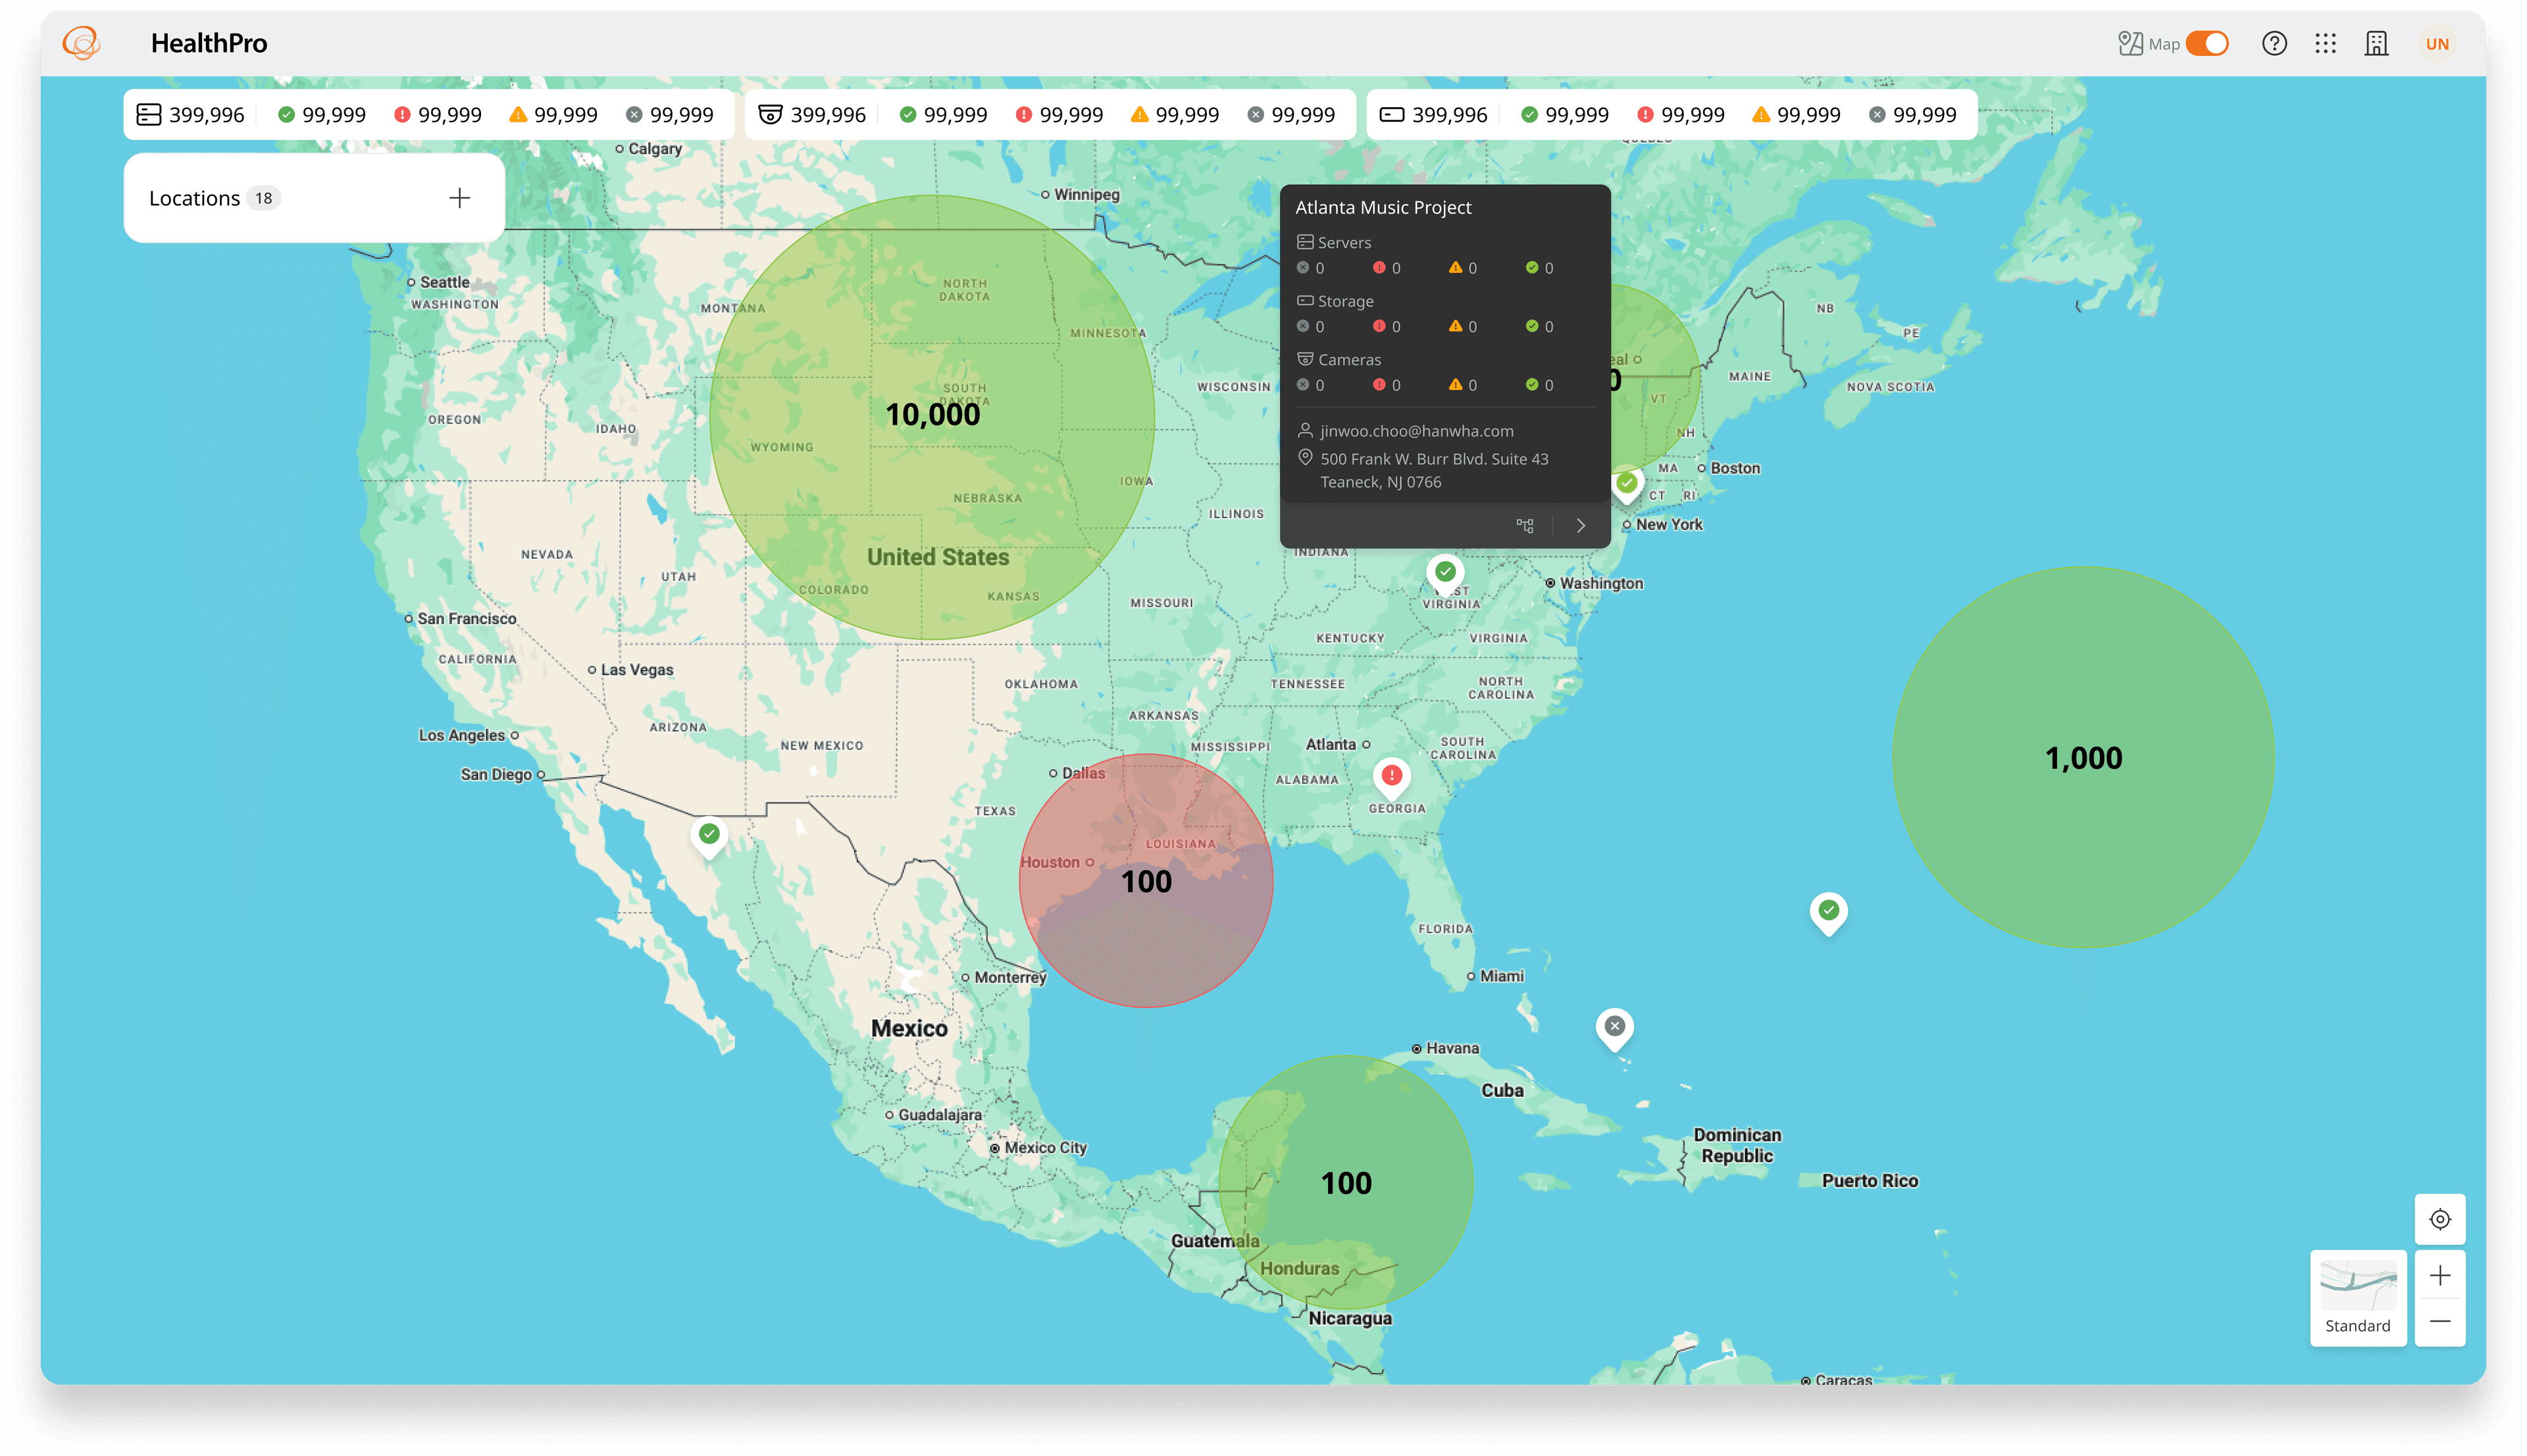This screenshot has height=1456, width=2527.
Task: Open the 10,000 cluster circle
Action: 932,417
